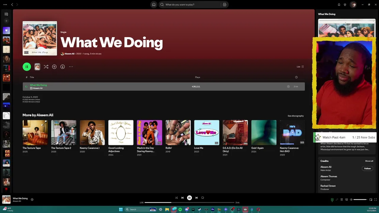Open Windows Start menu
Screen dimensions: 379x213
(x=121, y=209)
